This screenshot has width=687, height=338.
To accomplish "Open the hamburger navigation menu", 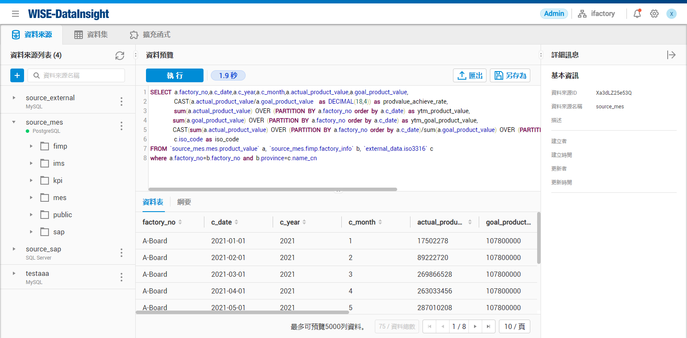I will 15,14.
